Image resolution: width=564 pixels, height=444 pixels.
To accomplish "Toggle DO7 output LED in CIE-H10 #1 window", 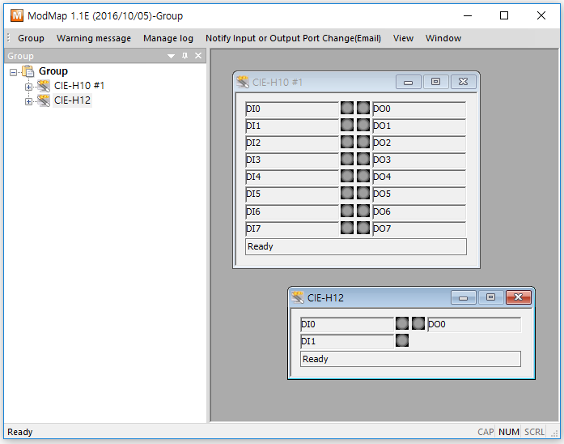I will tap(363, 228).
